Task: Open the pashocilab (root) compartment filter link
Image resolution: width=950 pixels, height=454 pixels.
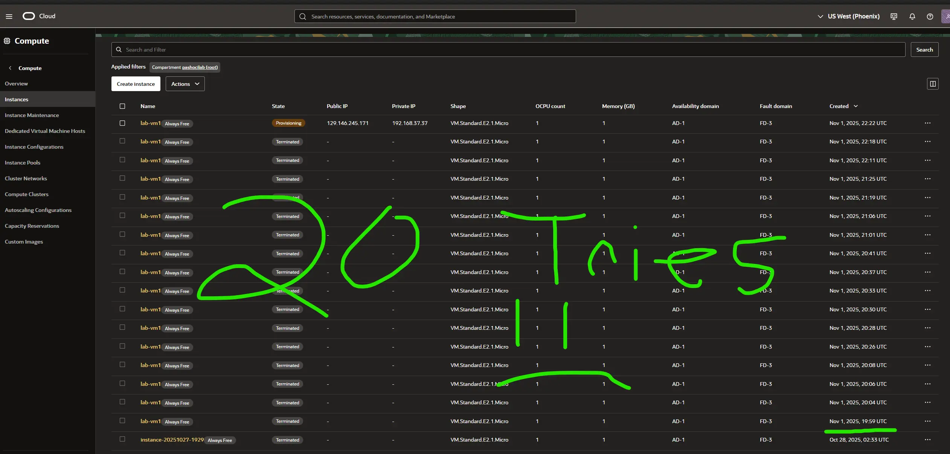Action: pos(200,67)
